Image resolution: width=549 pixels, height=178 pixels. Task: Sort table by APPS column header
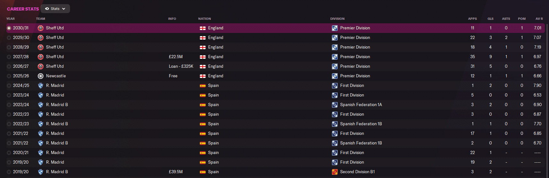(472, 19)
